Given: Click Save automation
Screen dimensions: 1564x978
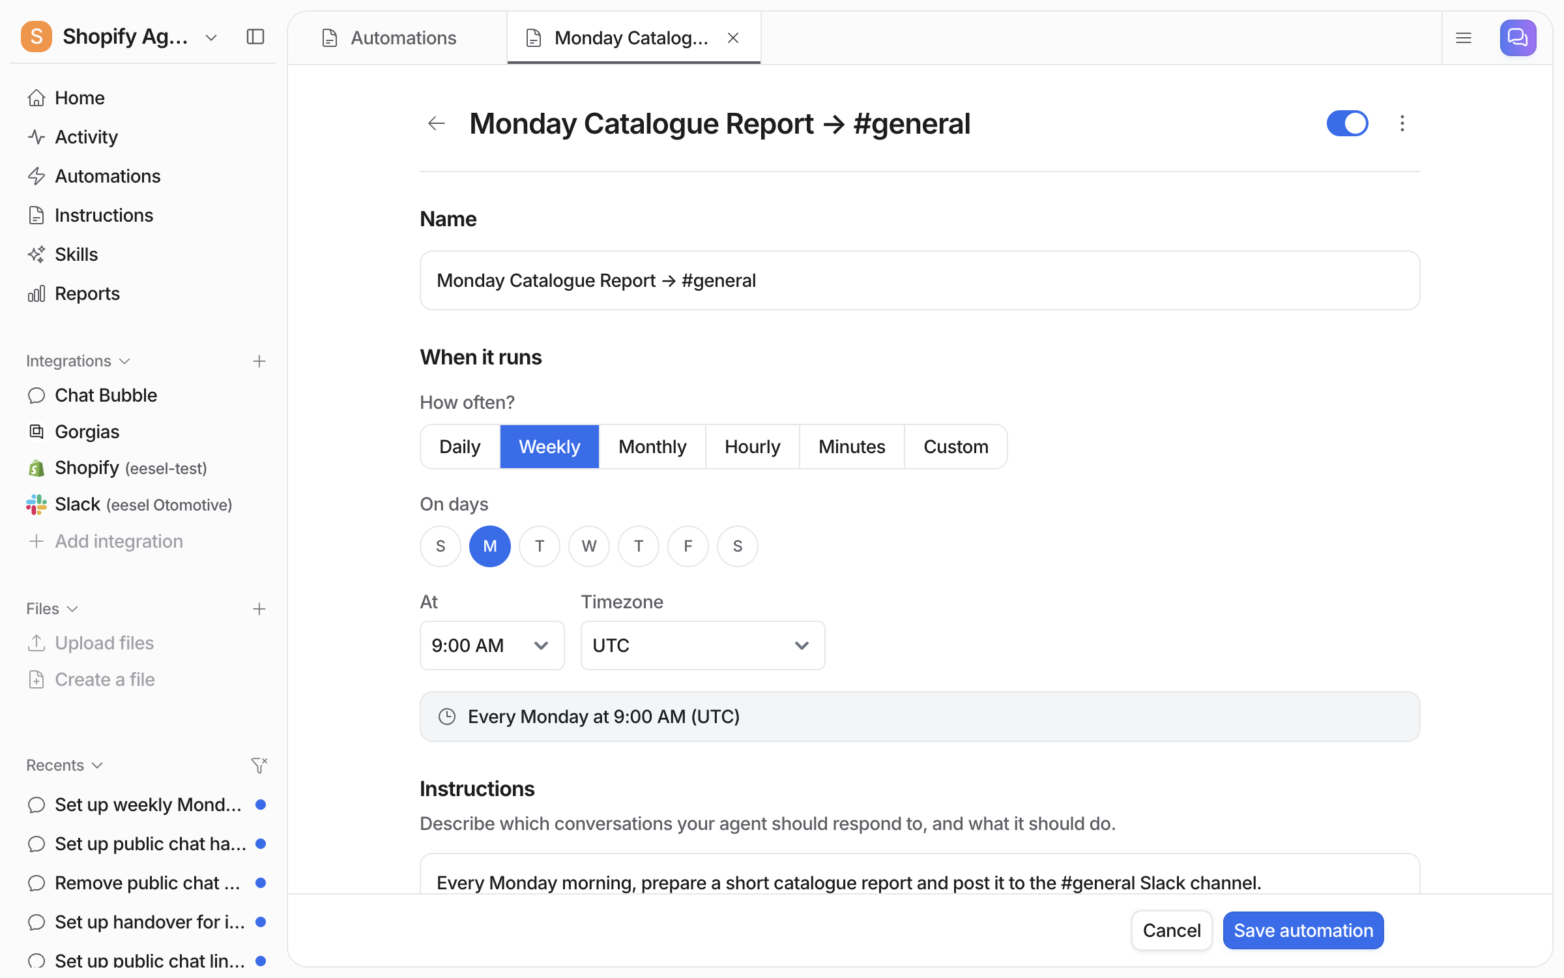Looking at the screenshot, I should click(x=1303, y=930).
